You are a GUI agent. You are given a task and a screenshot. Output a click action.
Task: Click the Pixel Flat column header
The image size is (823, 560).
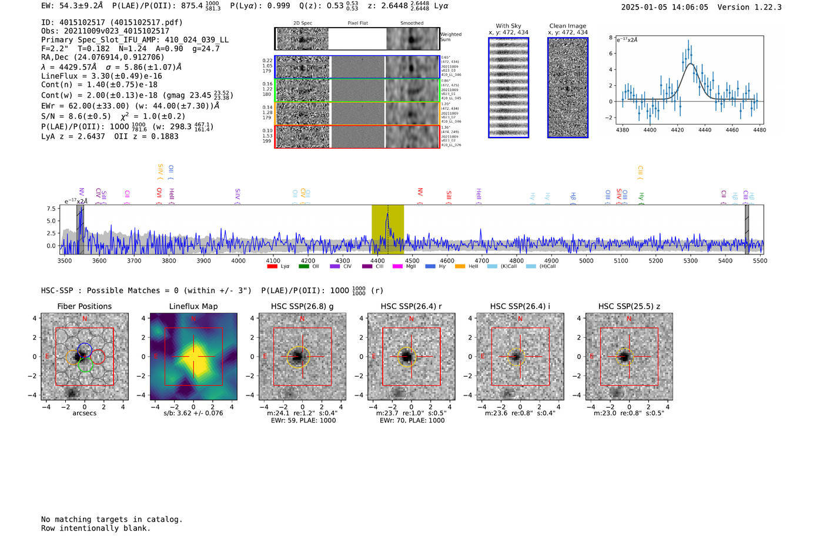(x=357, y=24)
